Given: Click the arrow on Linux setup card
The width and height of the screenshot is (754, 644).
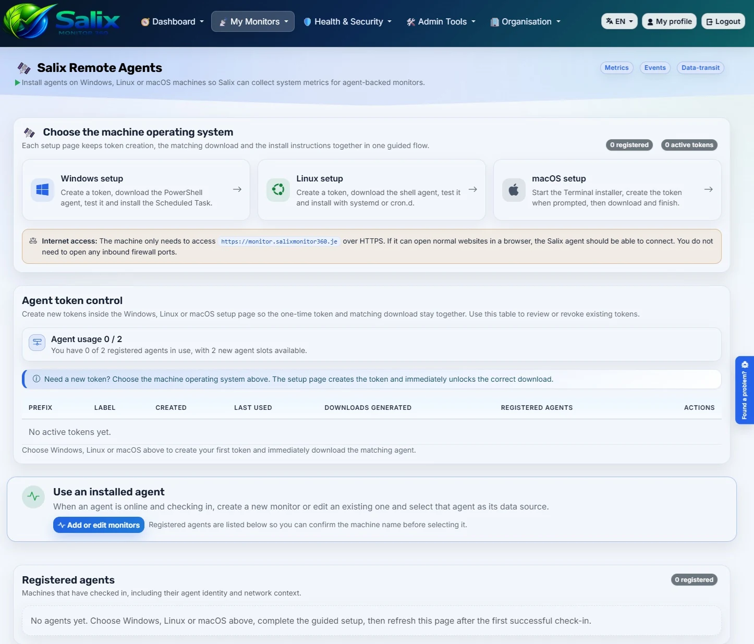Looking at the screenshot, I should click(473, 189).
